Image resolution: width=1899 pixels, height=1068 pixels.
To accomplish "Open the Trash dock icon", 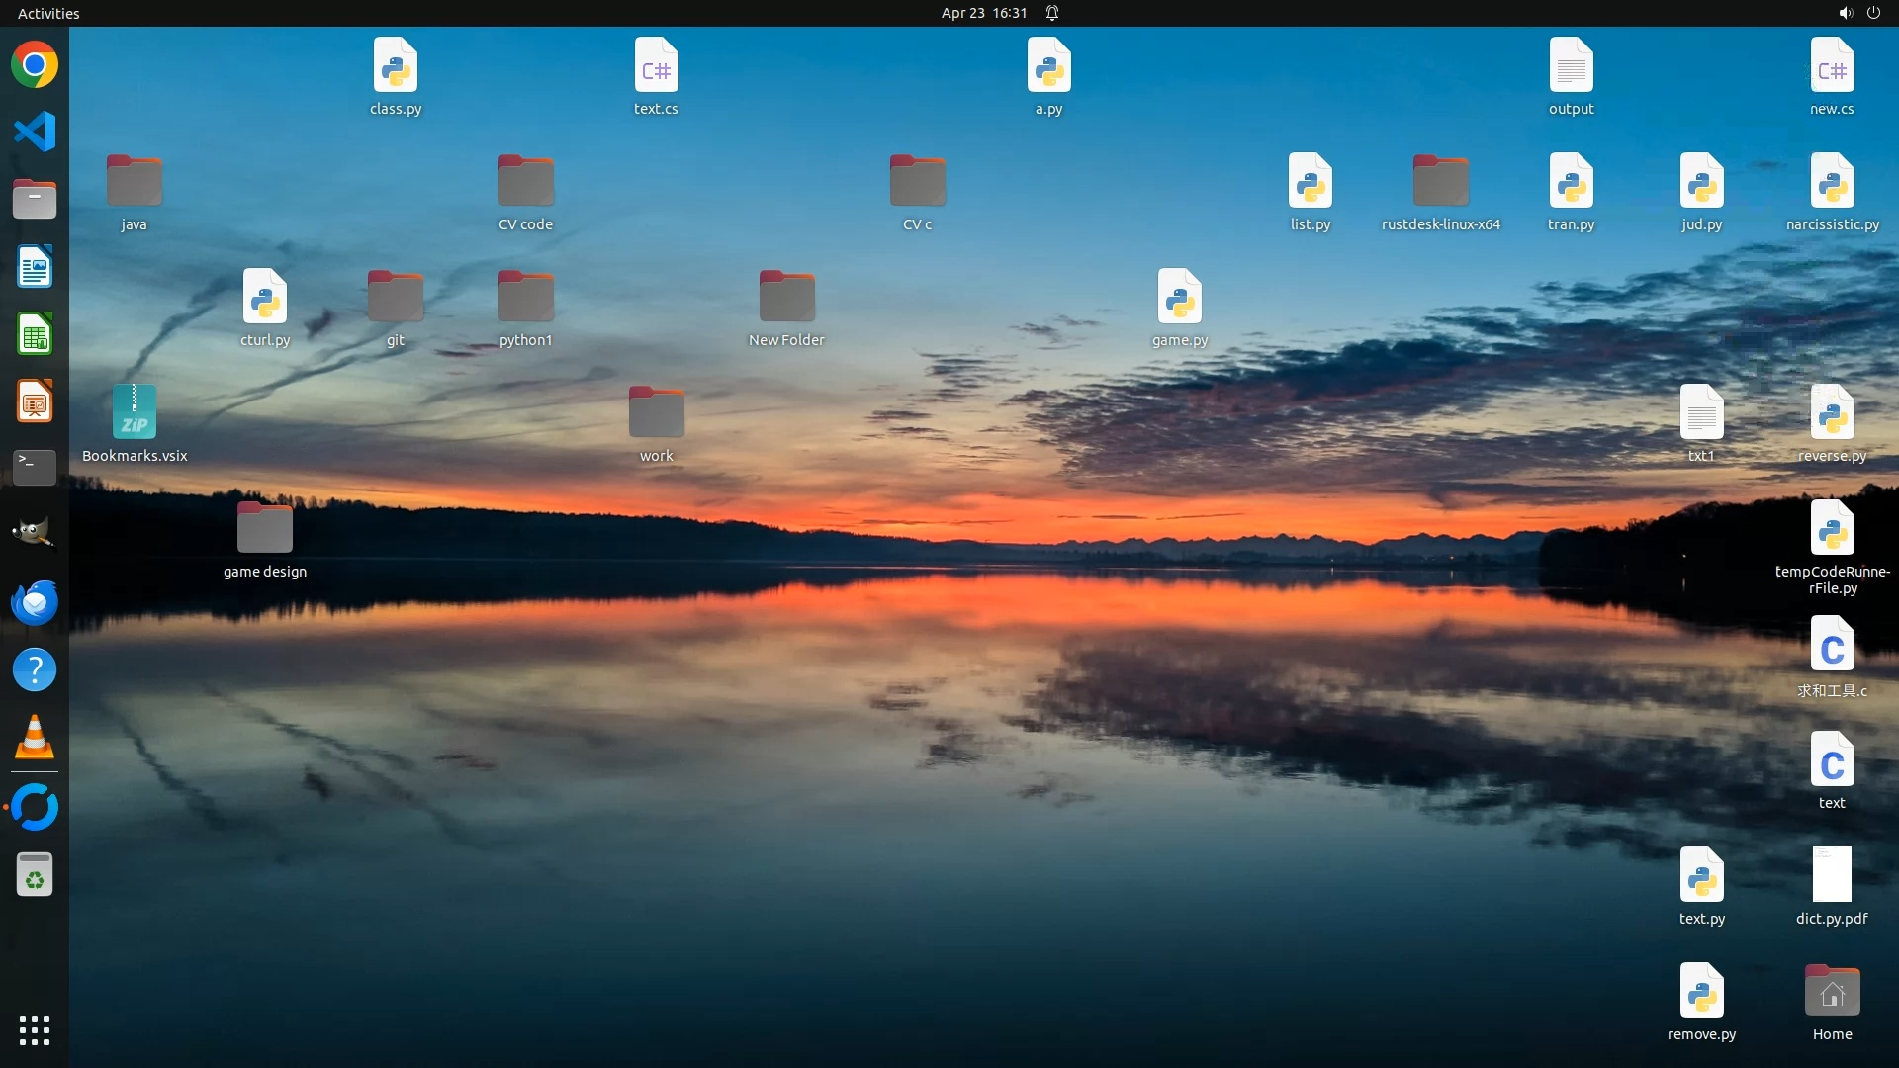I will pyautogui.click(x=35, y=875).
